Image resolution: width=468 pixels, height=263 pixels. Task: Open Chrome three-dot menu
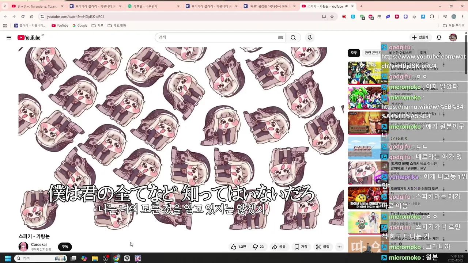coord(463,16)
